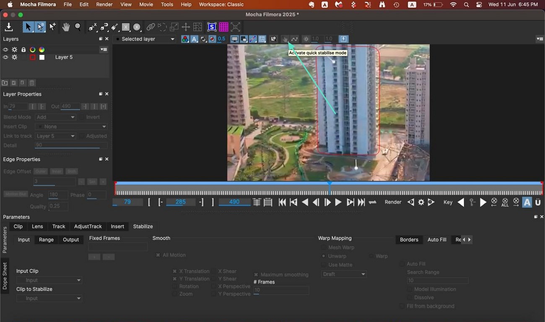Image resolution: width=545 pixels, height=322 pixels.
Task: Select the Pan hand tool
Action: (66, 27)
